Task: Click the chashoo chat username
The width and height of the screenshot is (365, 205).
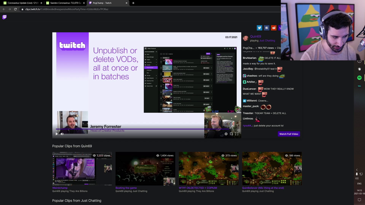Action: (x=252, y=76)
